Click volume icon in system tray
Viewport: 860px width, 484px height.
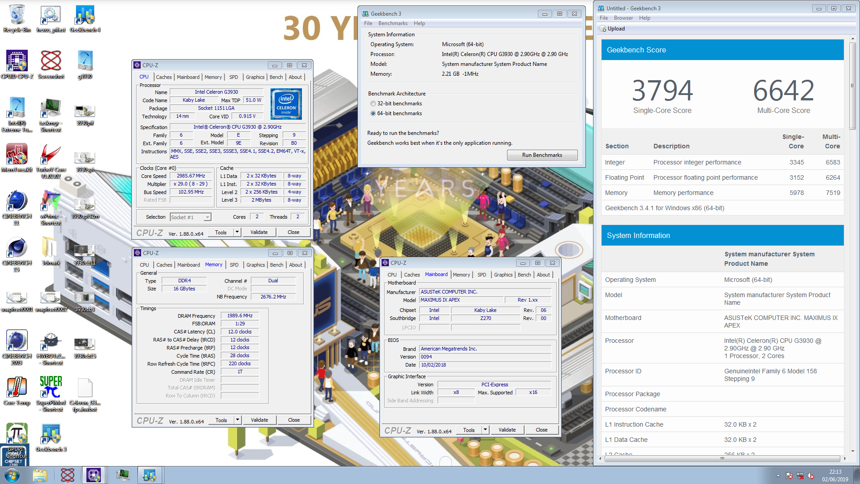(811, 475)
